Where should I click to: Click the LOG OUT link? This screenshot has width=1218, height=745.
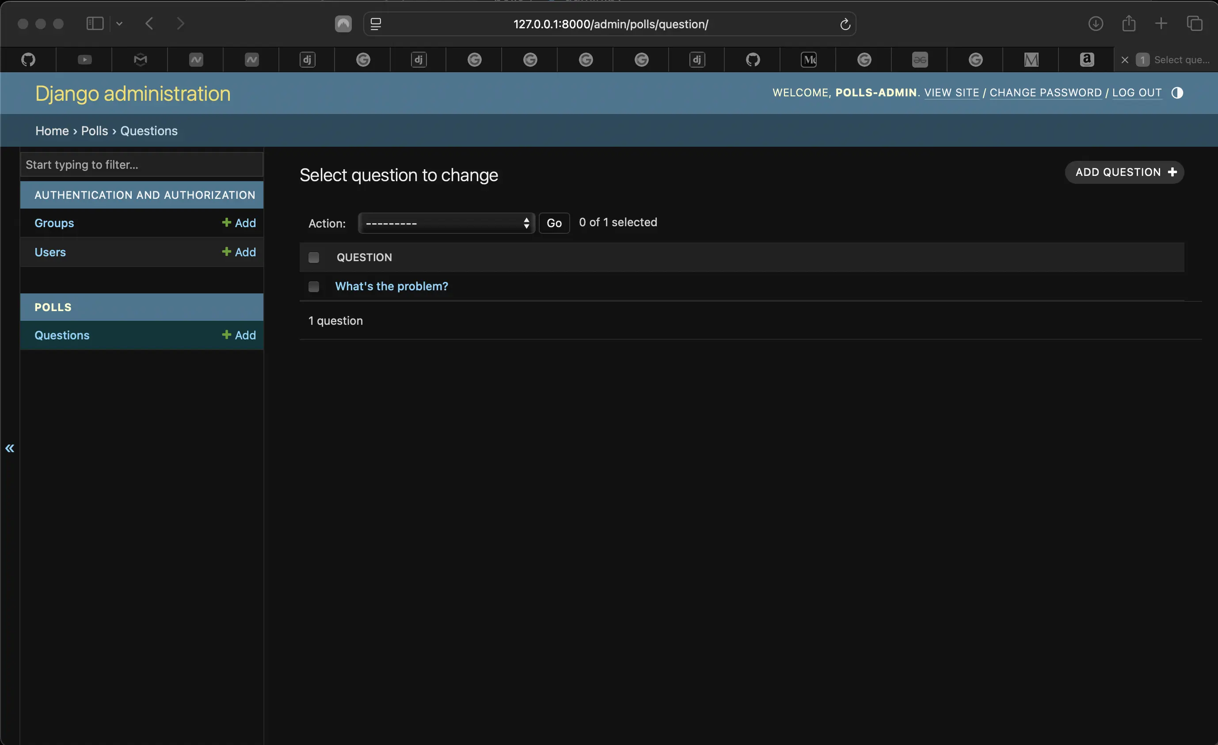tap(1136, 92)
